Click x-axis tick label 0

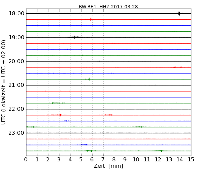(26, 159)
